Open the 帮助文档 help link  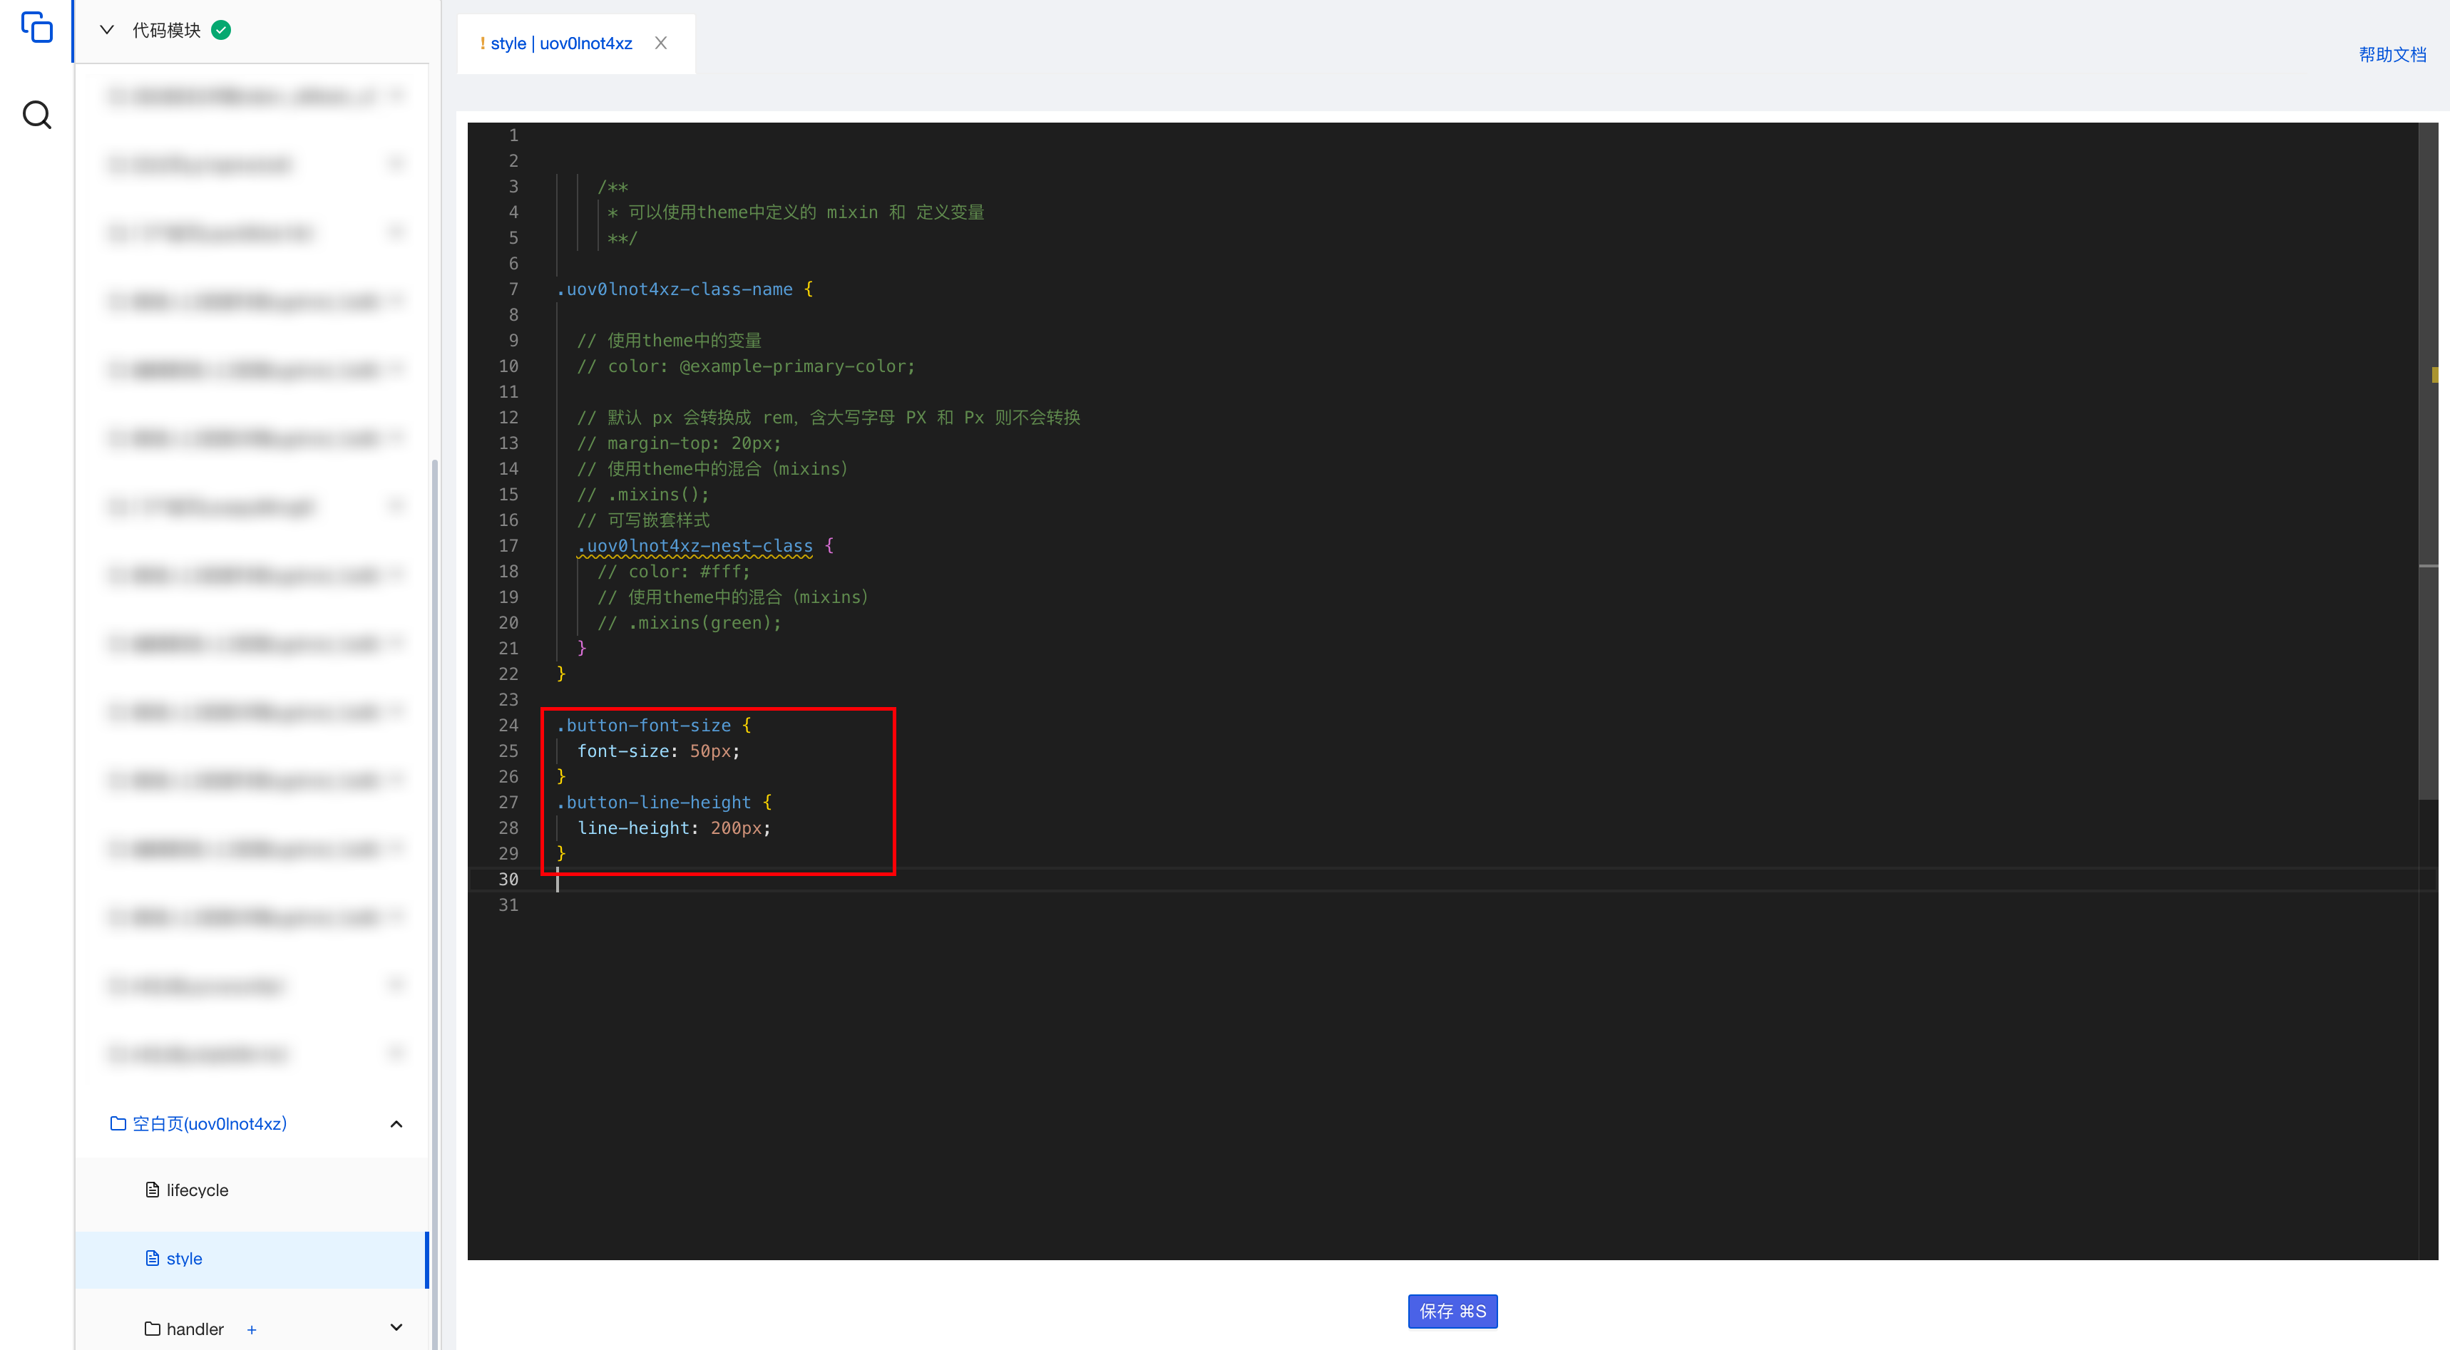[x=2392, y=54]
